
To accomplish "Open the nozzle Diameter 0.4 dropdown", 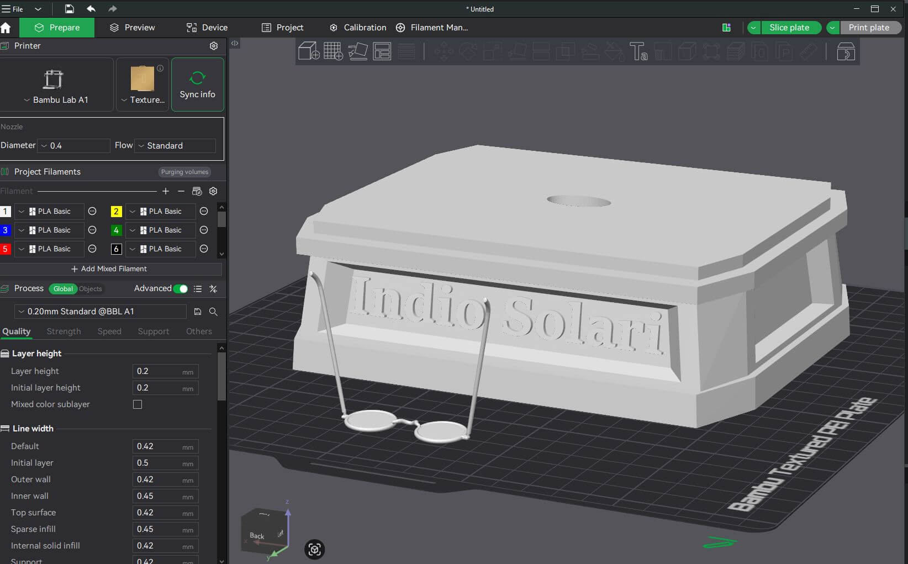I will click(x=74, y=146).
